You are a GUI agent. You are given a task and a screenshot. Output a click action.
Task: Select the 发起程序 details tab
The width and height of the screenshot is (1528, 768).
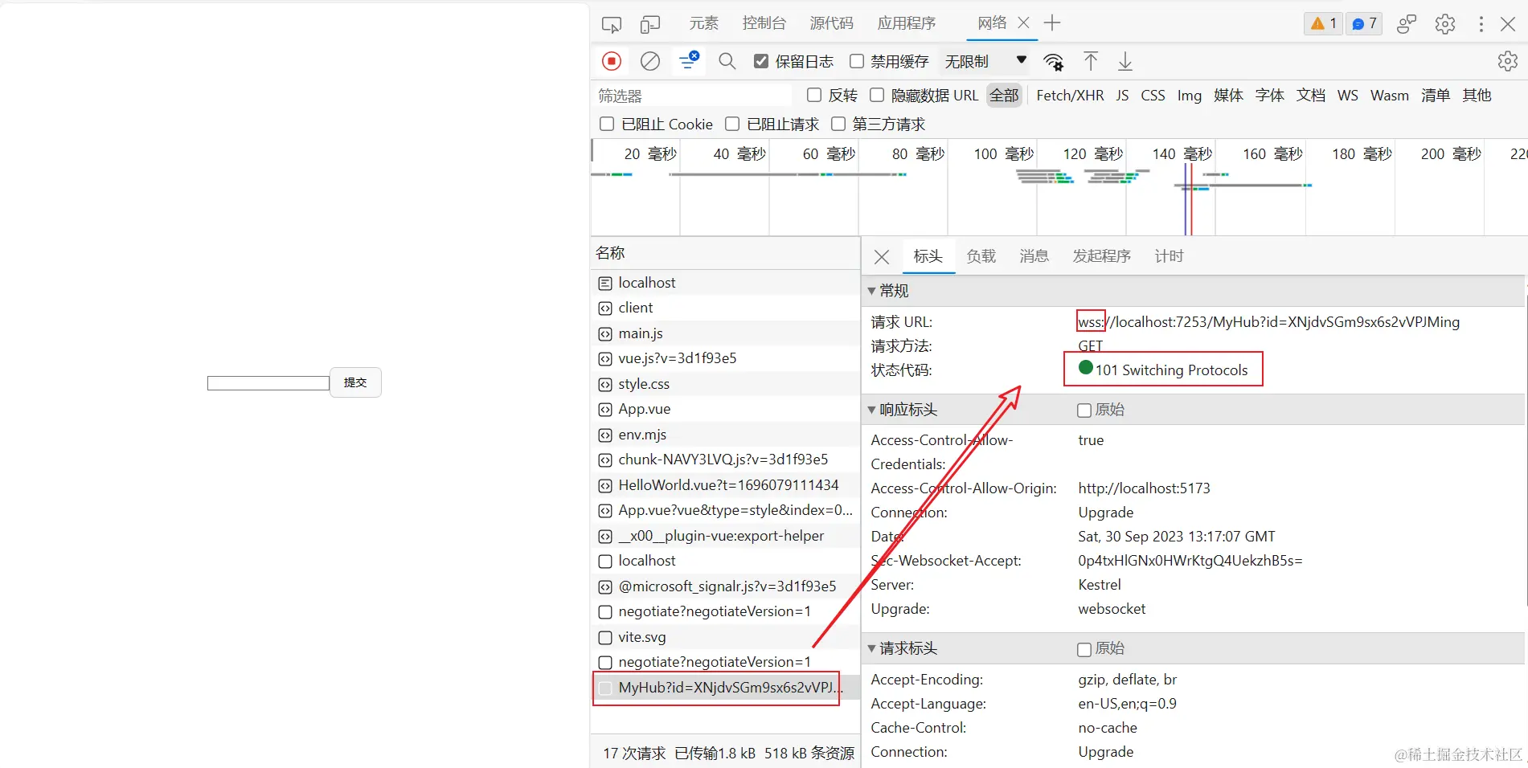point(1101,256)
